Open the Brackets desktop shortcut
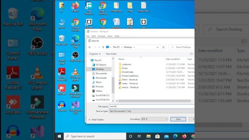 89,23
